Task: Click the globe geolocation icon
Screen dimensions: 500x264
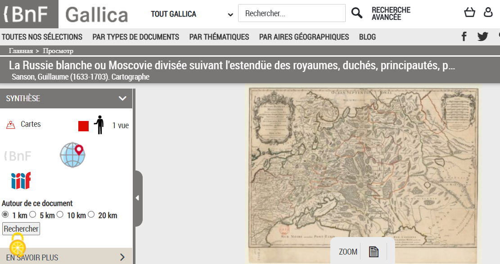Action: (72, 155)
